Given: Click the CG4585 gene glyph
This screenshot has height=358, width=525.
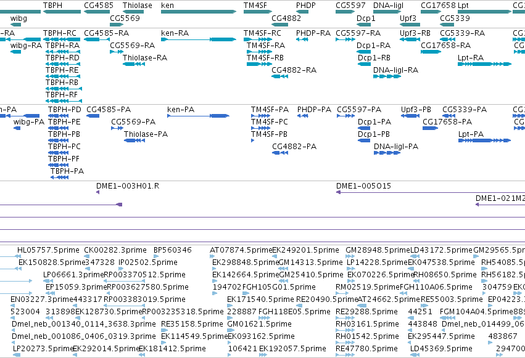Looking at the screenshot, I should pyautogui.click(x=97, y=12).
